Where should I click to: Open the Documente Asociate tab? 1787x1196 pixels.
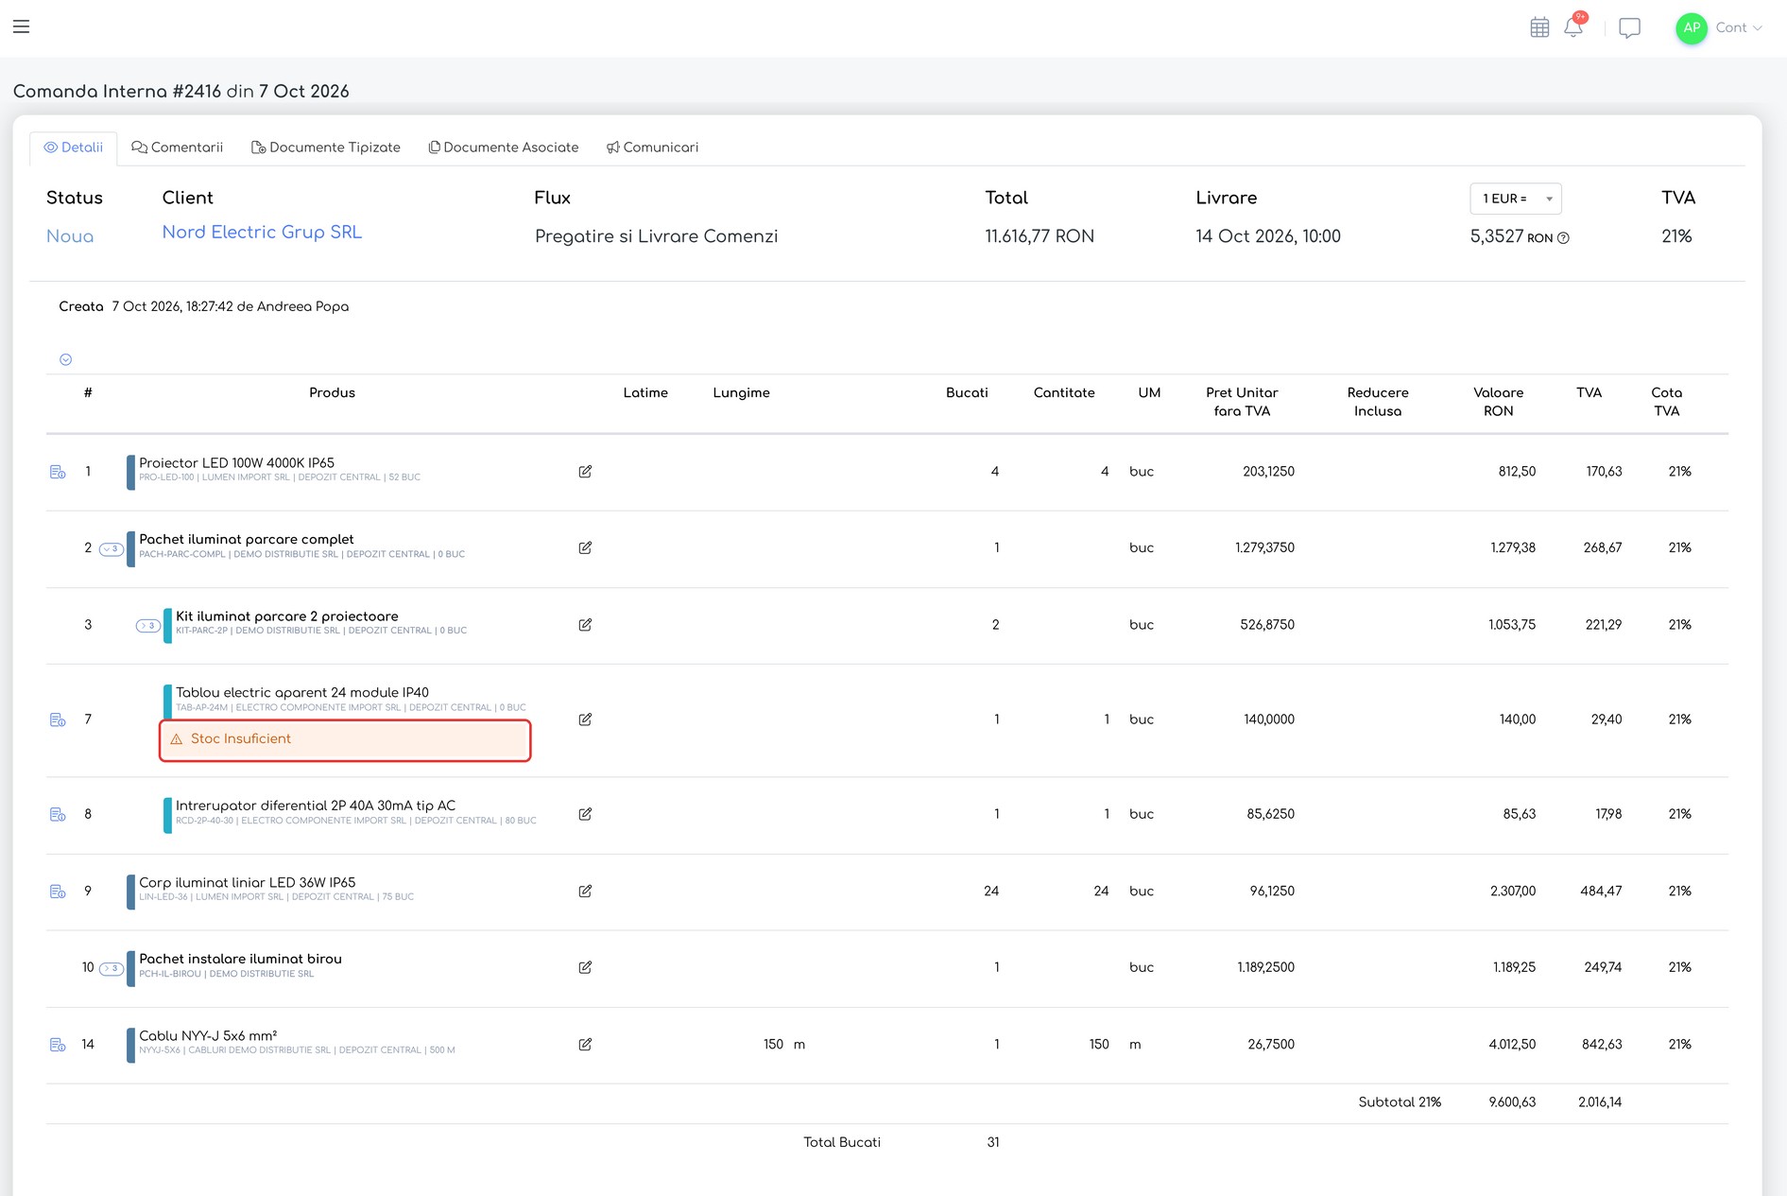pos(504,147)
